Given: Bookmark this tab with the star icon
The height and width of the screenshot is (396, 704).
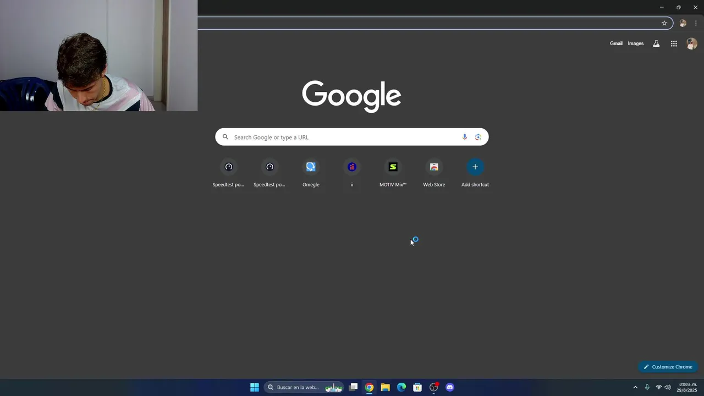Looking at the screenshot, I should 664,23.
